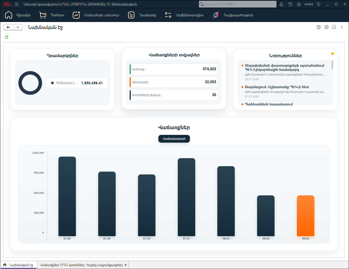The width and height of the screenshot is (349, 269).
Task: Open the main menu hamburger icon
Action: (x=17, y=4)
